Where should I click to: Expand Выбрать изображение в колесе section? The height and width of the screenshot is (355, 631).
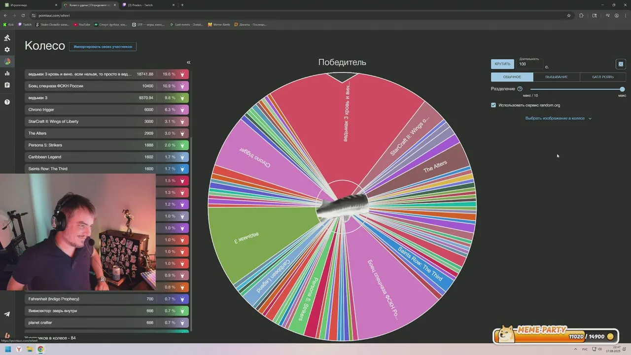pyautogui.click(x=559, y=118)
